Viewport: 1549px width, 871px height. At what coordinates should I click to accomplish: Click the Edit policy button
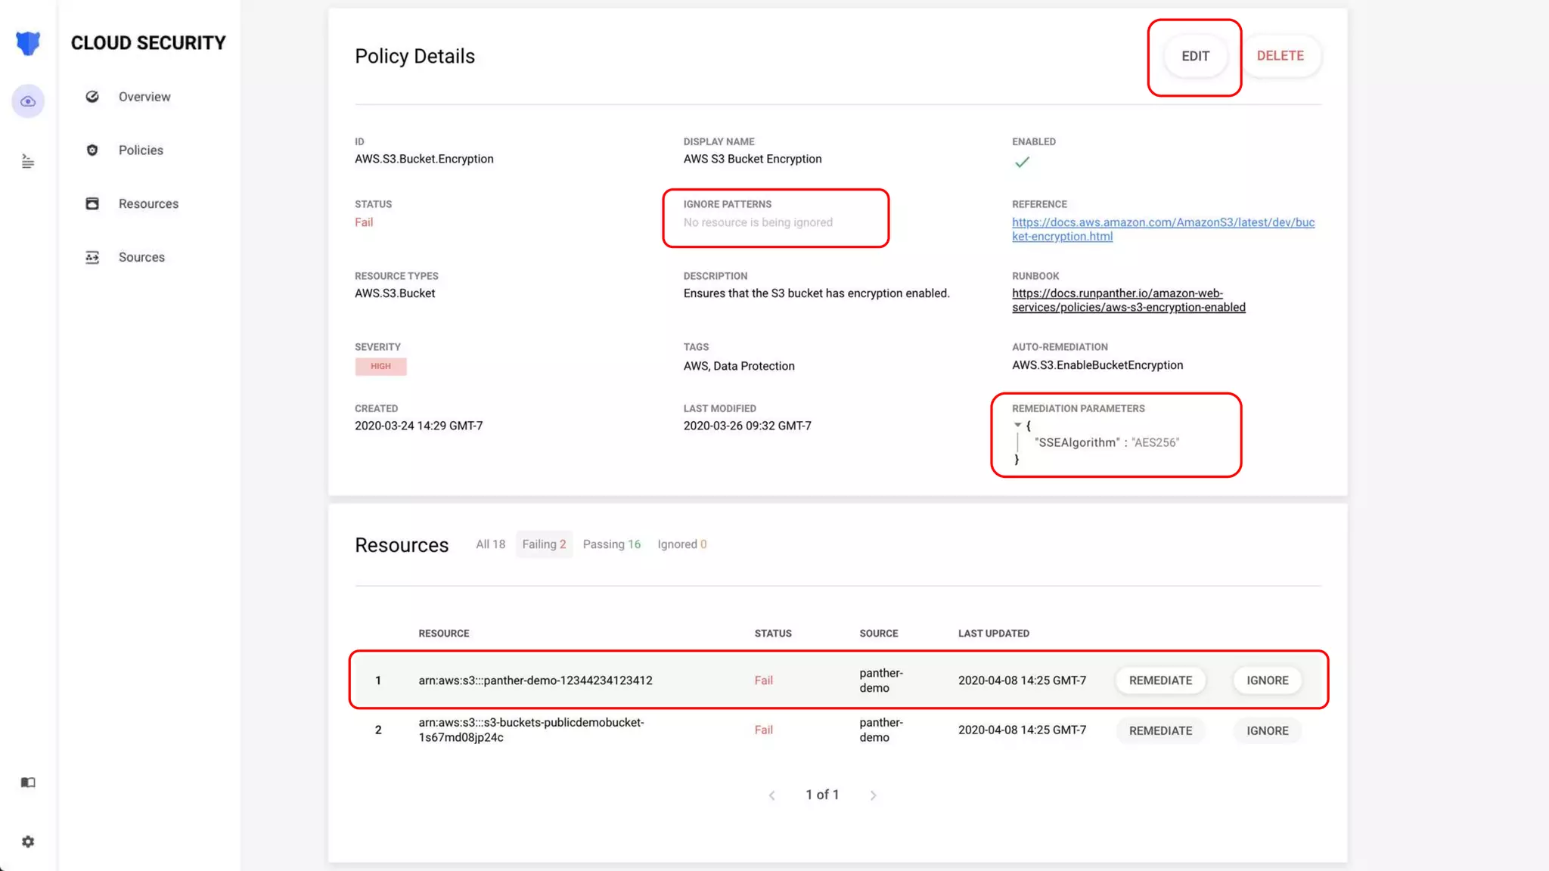tap(1195, 57)
